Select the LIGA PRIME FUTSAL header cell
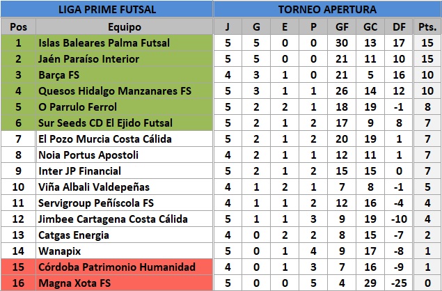This screenshot has width=442, height=291. point(106,9)
